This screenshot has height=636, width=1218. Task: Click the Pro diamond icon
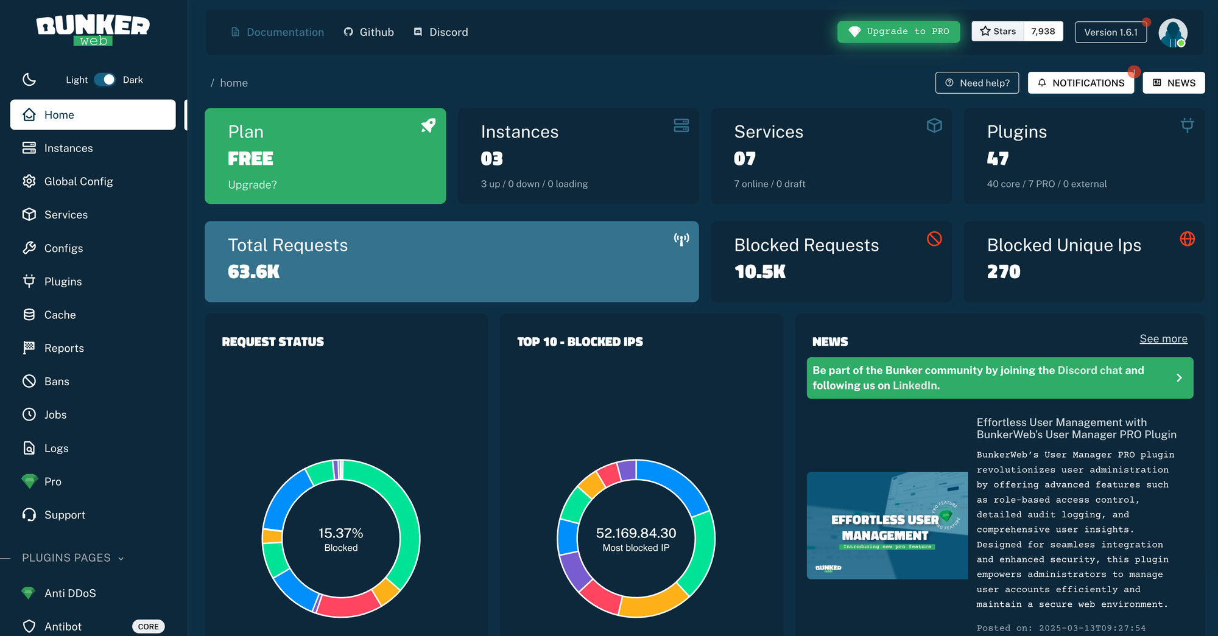(29, 481)
